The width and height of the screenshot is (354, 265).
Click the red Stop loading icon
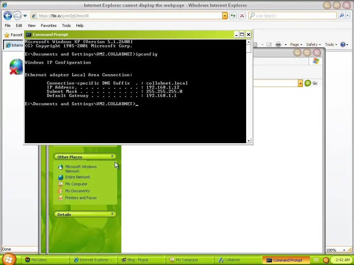point(242,16)
